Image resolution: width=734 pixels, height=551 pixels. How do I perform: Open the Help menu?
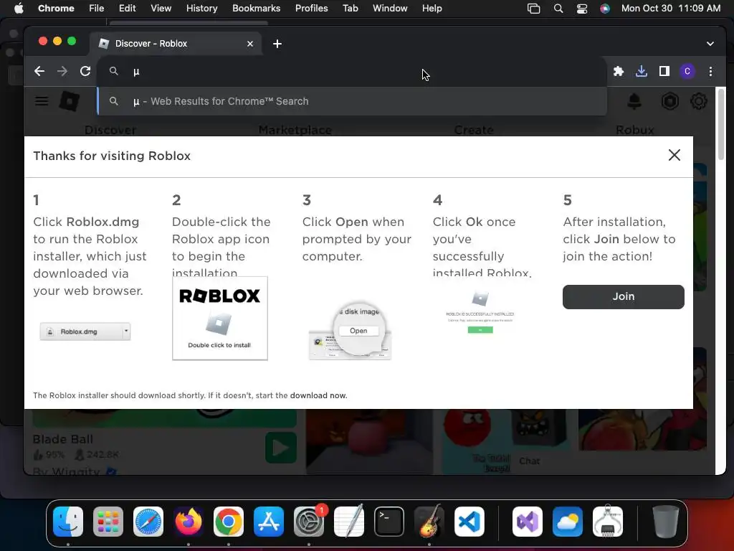pos(432,9)
